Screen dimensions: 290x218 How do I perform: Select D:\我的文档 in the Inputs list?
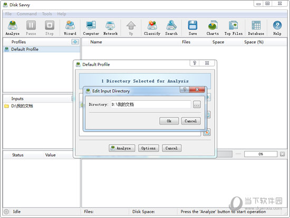point(22,106)
